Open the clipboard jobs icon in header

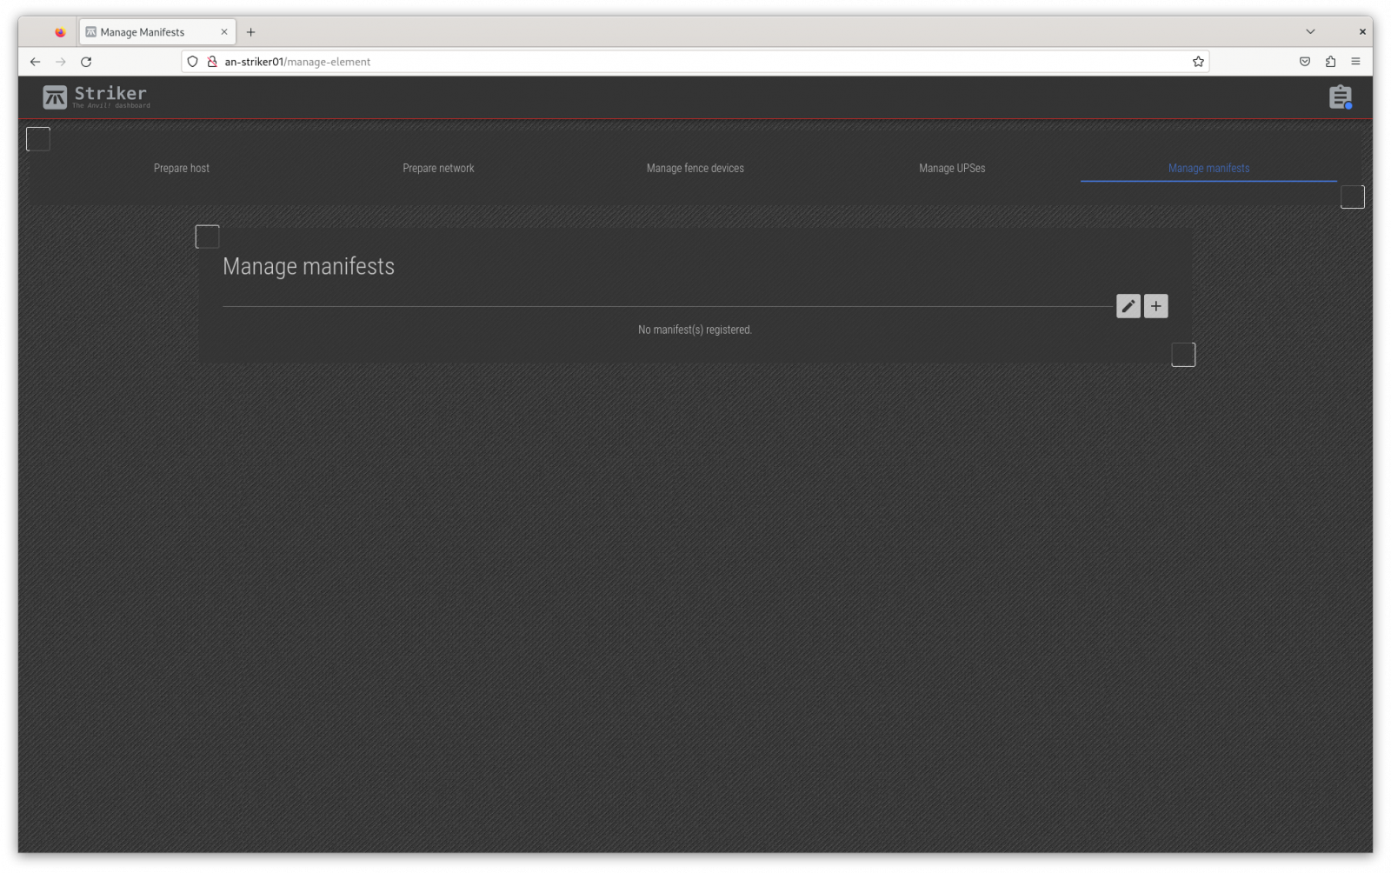click(1340, 97)
